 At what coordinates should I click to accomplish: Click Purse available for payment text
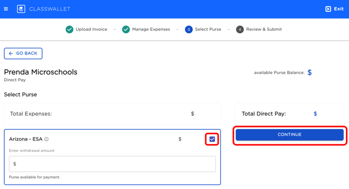pyautogui.click(x=34, y=177)
